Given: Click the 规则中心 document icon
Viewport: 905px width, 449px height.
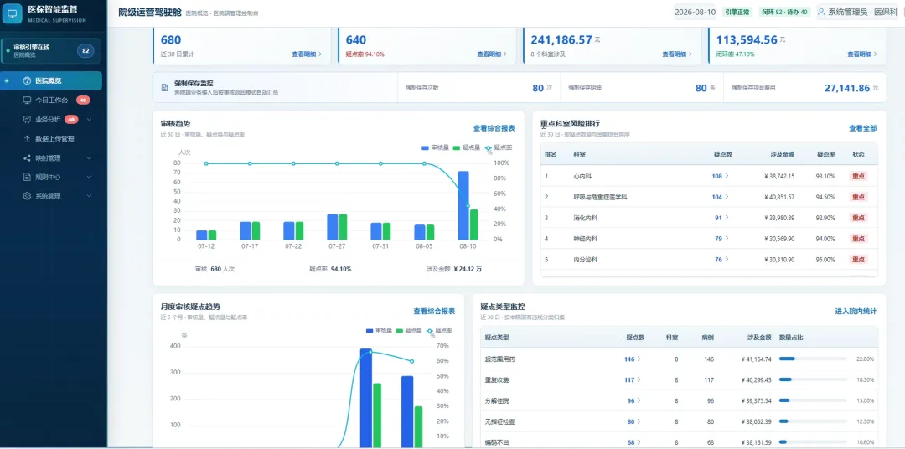Looking at the screenshot, I should point(27,177).
